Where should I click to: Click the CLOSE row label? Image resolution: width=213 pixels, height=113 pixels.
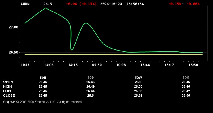coord(9,95)
